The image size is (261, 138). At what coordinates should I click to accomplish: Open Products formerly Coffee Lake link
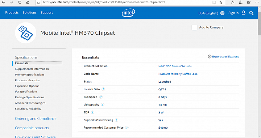178,74
